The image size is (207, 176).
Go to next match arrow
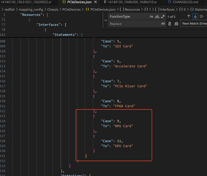coord(195,17)
